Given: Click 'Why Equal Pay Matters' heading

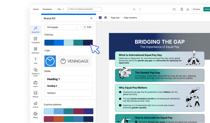Looking at the screenshot, I should coord(133,88).
